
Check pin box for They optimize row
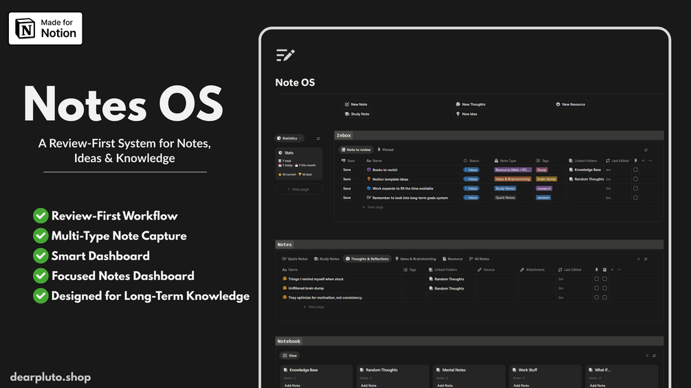[x=597, y=297]
